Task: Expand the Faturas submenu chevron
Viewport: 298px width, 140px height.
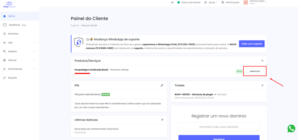Action: [34, 60]
